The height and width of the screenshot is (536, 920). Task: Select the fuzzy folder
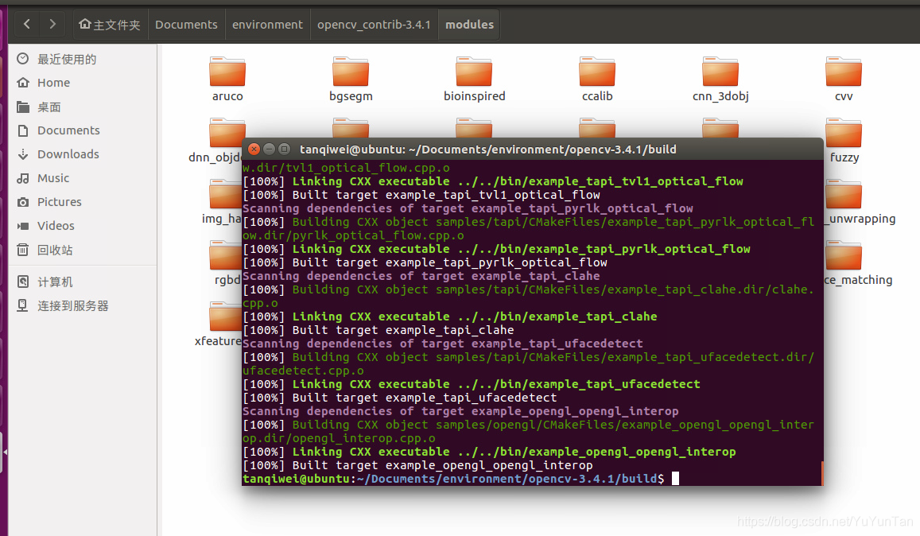(x=844, y=140)
